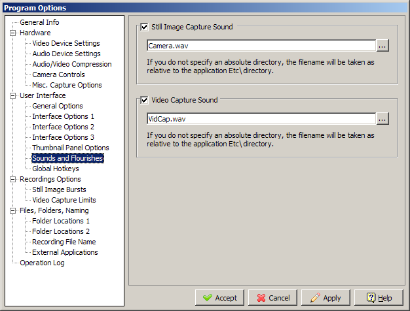
Task: Collapse the User Interface tree node
Action: [x=12, y=95]
